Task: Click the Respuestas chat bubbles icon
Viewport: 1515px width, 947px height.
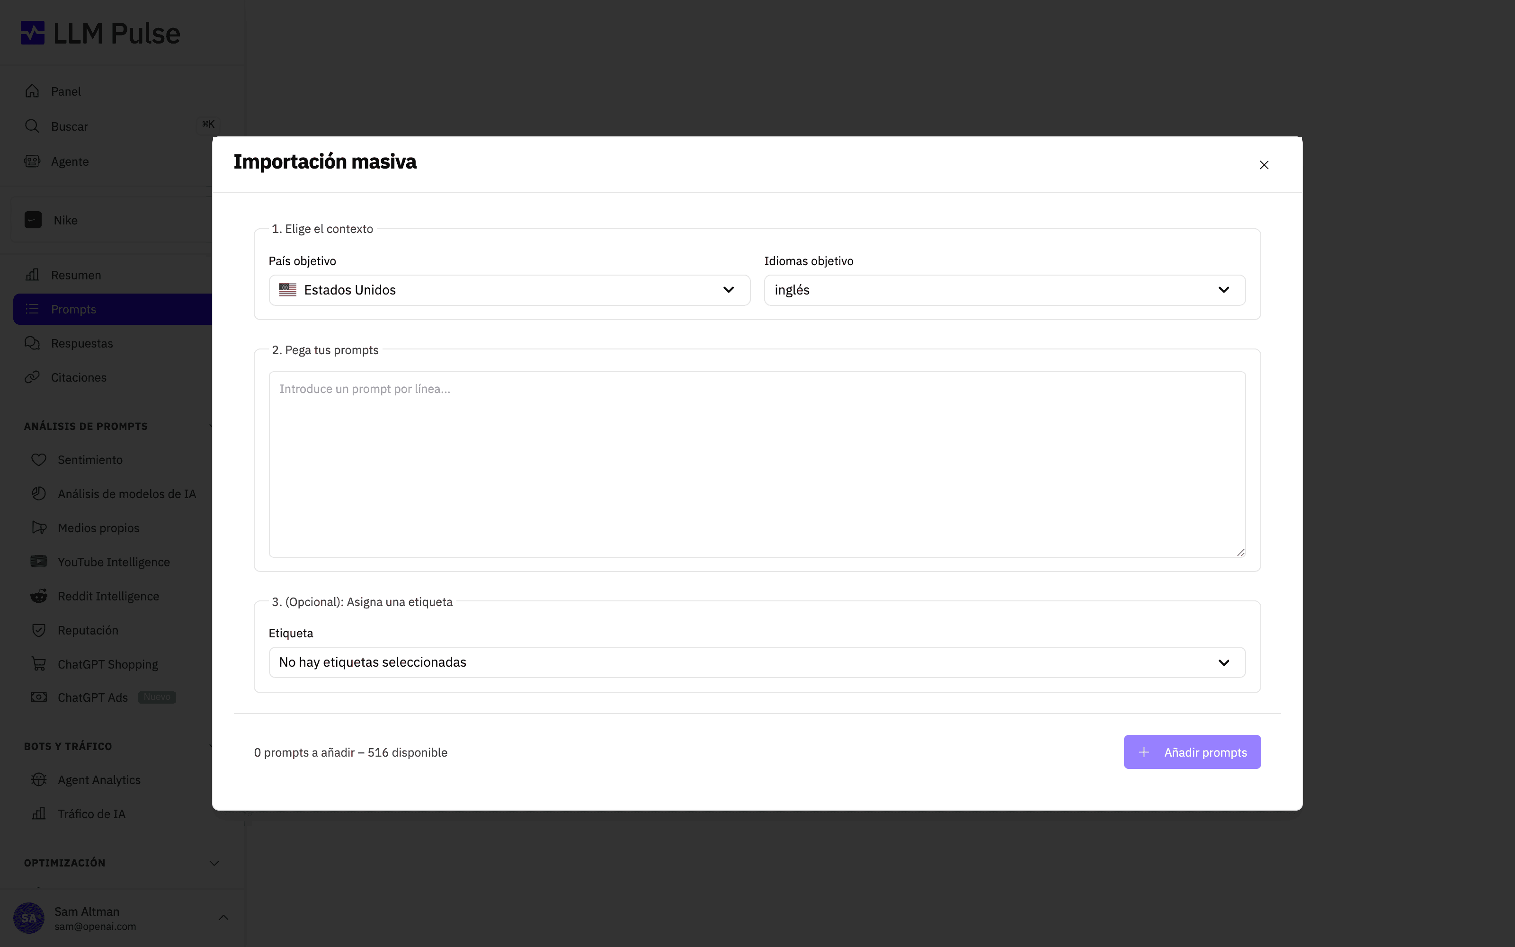Action: click(32, 343)
